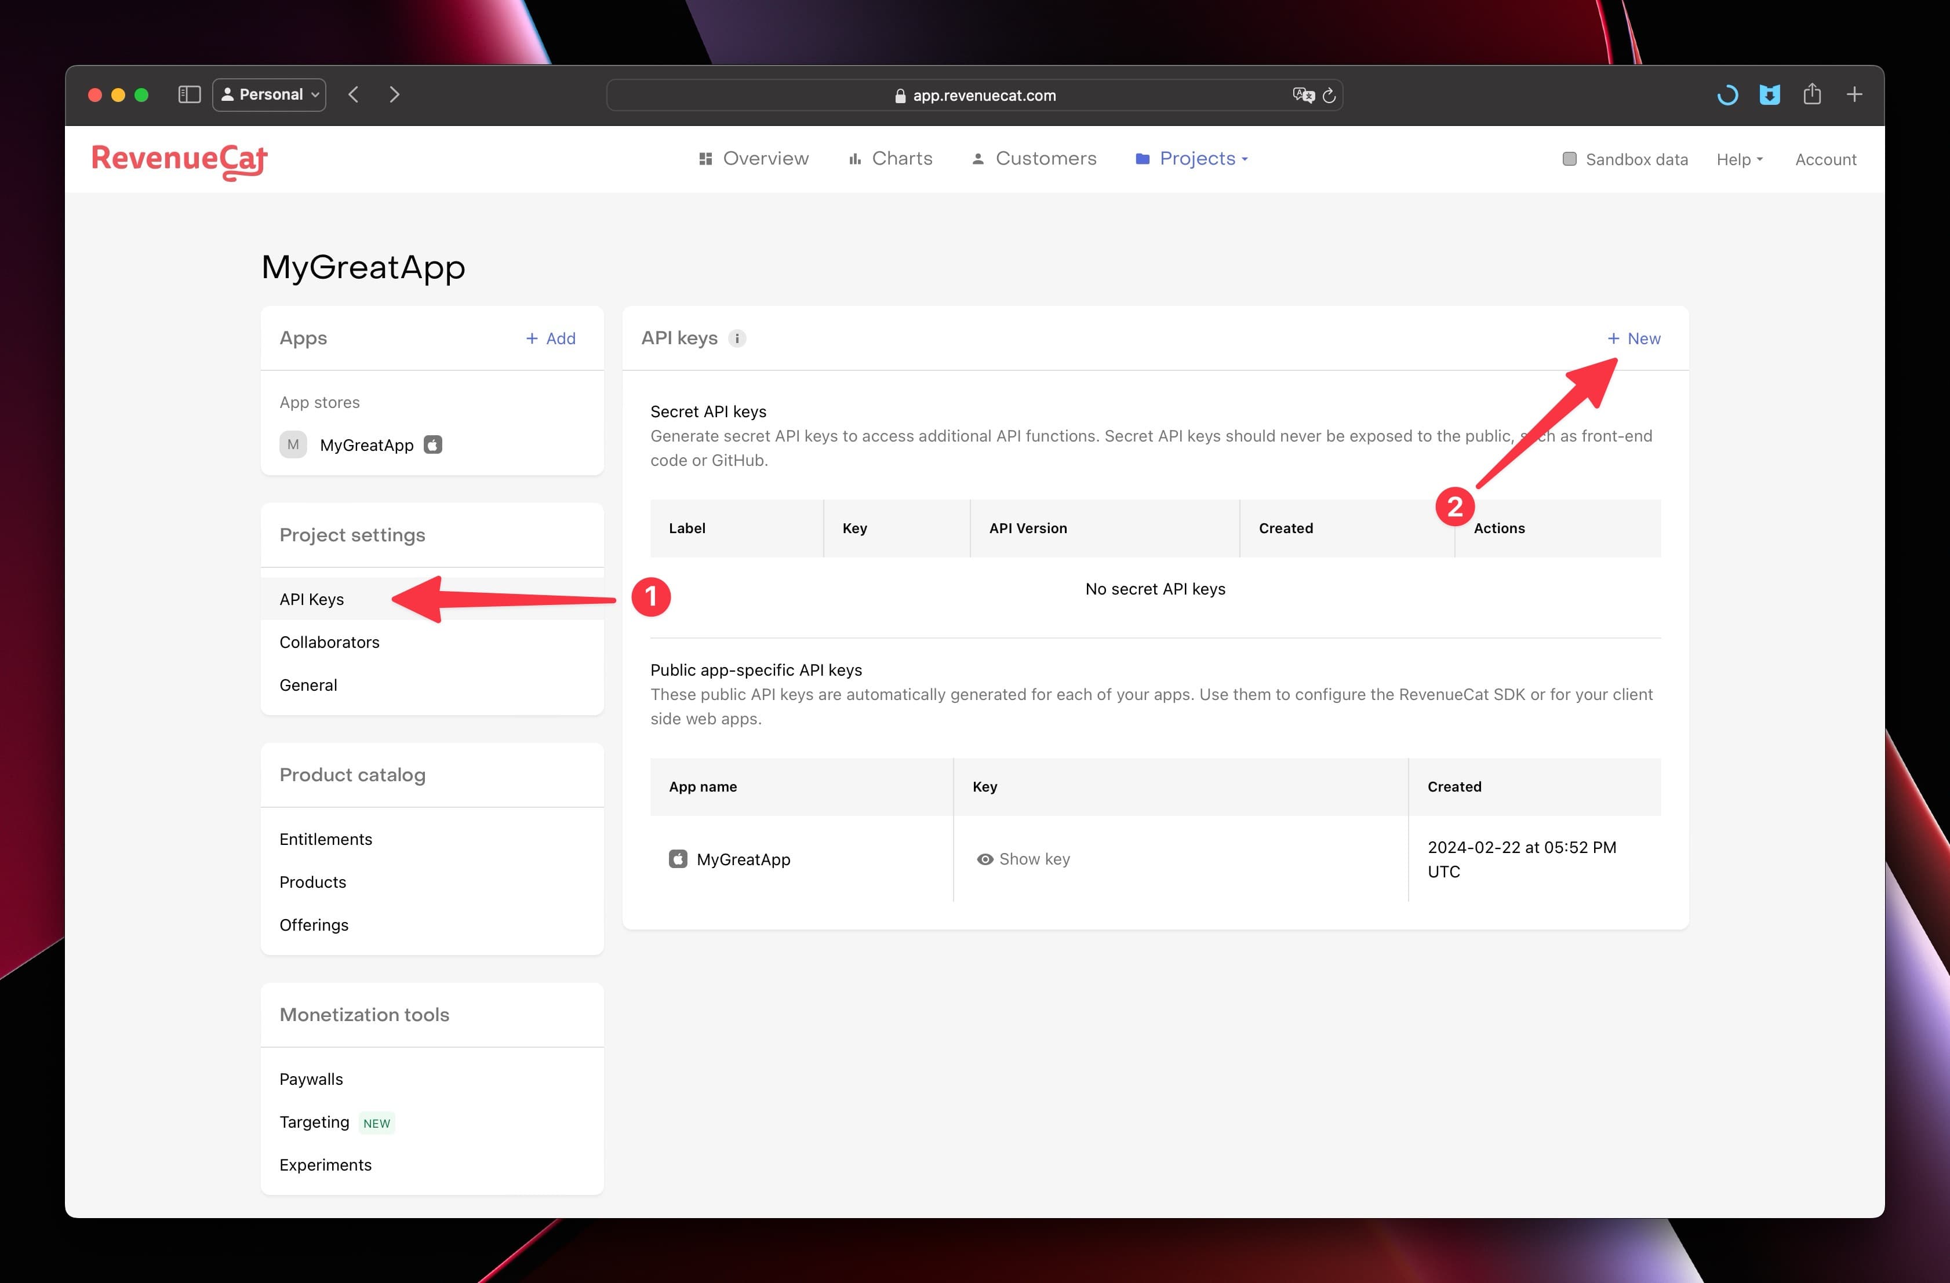Click the No secret API keys message
1950x1283 pixels.
[x=1155, y=589]
